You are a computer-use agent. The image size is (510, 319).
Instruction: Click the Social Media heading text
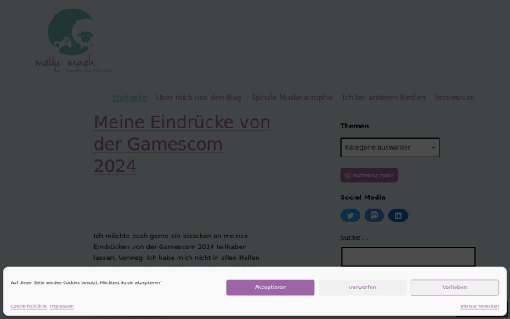pos(363,197)
